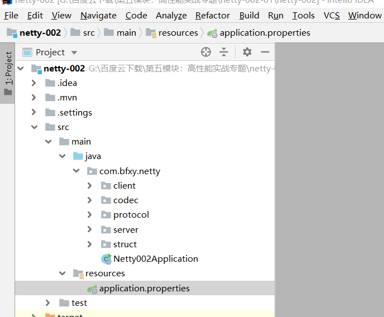Select the src folder icon in tree
The height and width of the screenshot is (317, 384).
coord(50,127)
